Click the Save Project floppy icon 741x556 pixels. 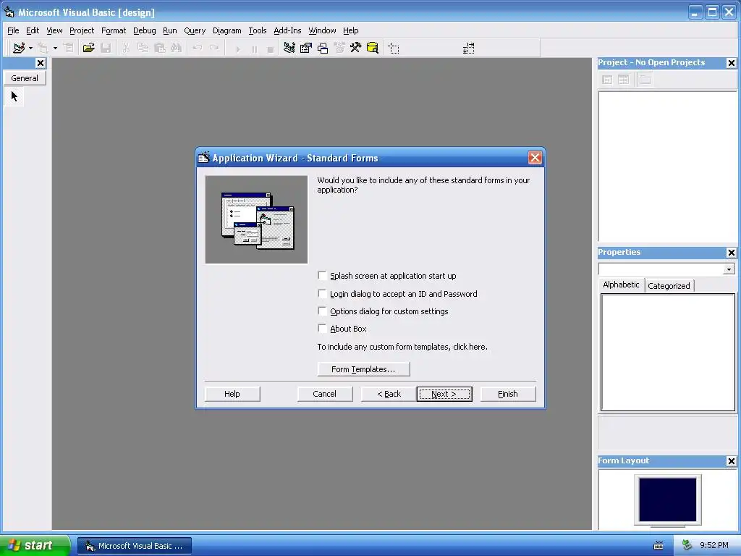[106, 48]
